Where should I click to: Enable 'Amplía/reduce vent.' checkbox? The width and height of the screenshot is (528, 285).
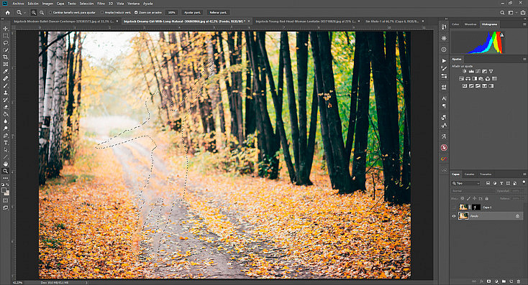(x=102, y=12)
